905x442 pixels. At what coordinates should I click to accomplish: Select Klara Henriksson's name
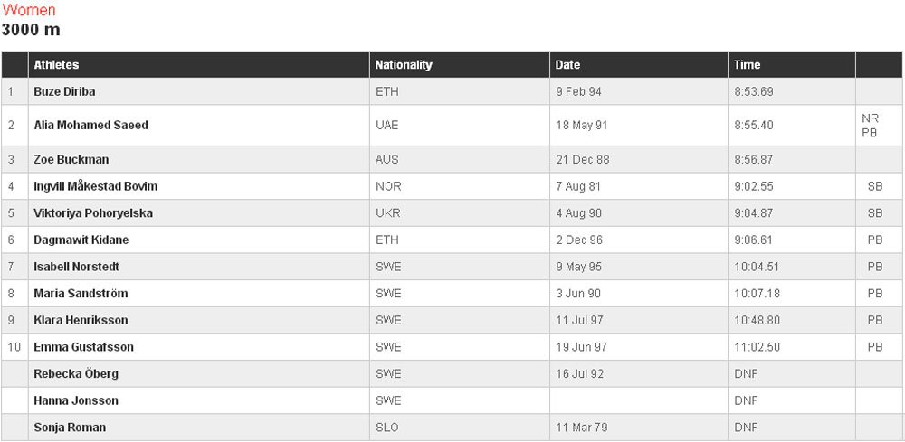click(x=81, y=320)
